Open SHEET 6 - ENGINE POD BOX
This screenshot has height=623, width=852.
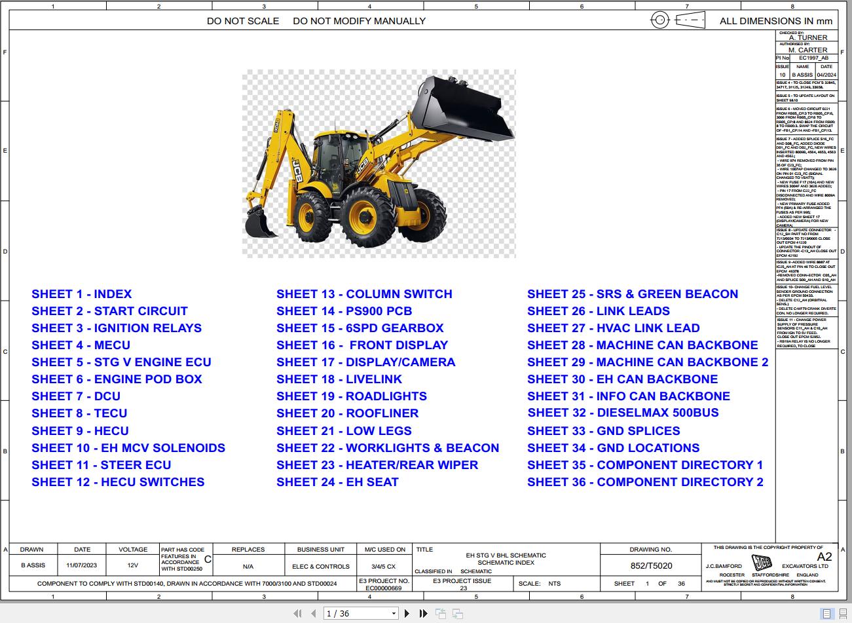click(117, 379)
